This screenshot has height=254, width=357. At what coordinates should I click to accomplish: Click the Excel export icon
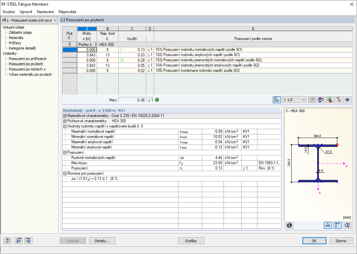330,100
